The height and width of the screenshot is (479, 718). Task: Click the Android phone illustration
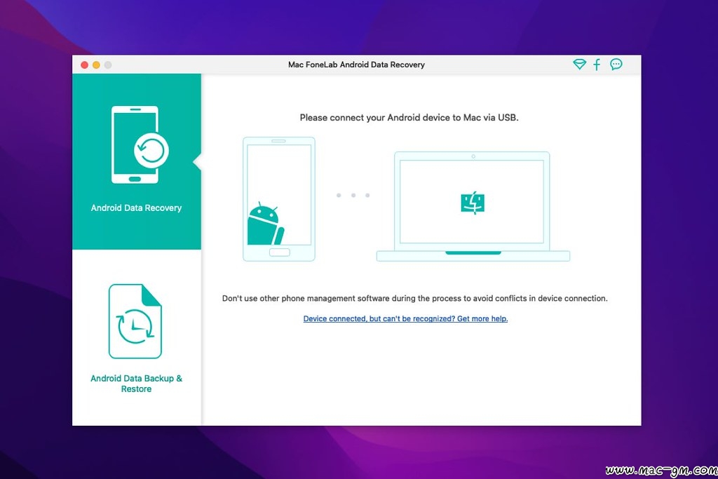pyautogui.click(x=279, y=199)
